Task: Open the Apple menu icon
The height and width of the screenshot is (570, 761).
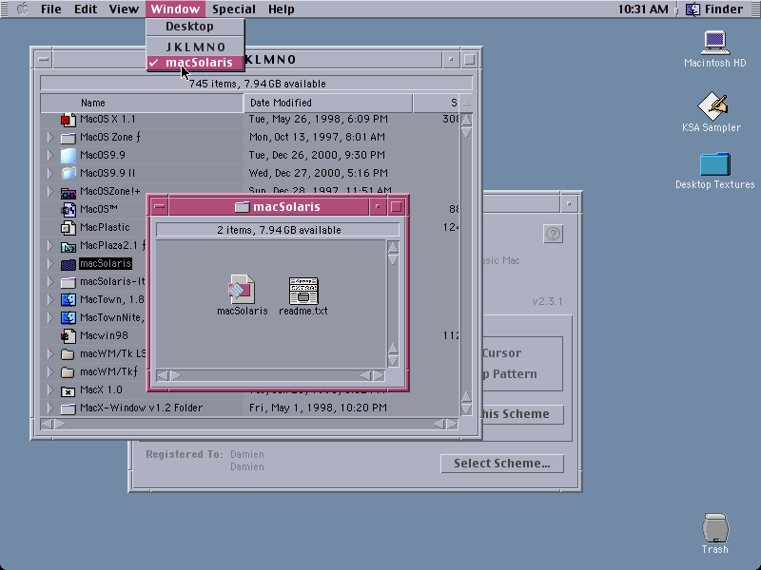Action: (x=22, y=9)
